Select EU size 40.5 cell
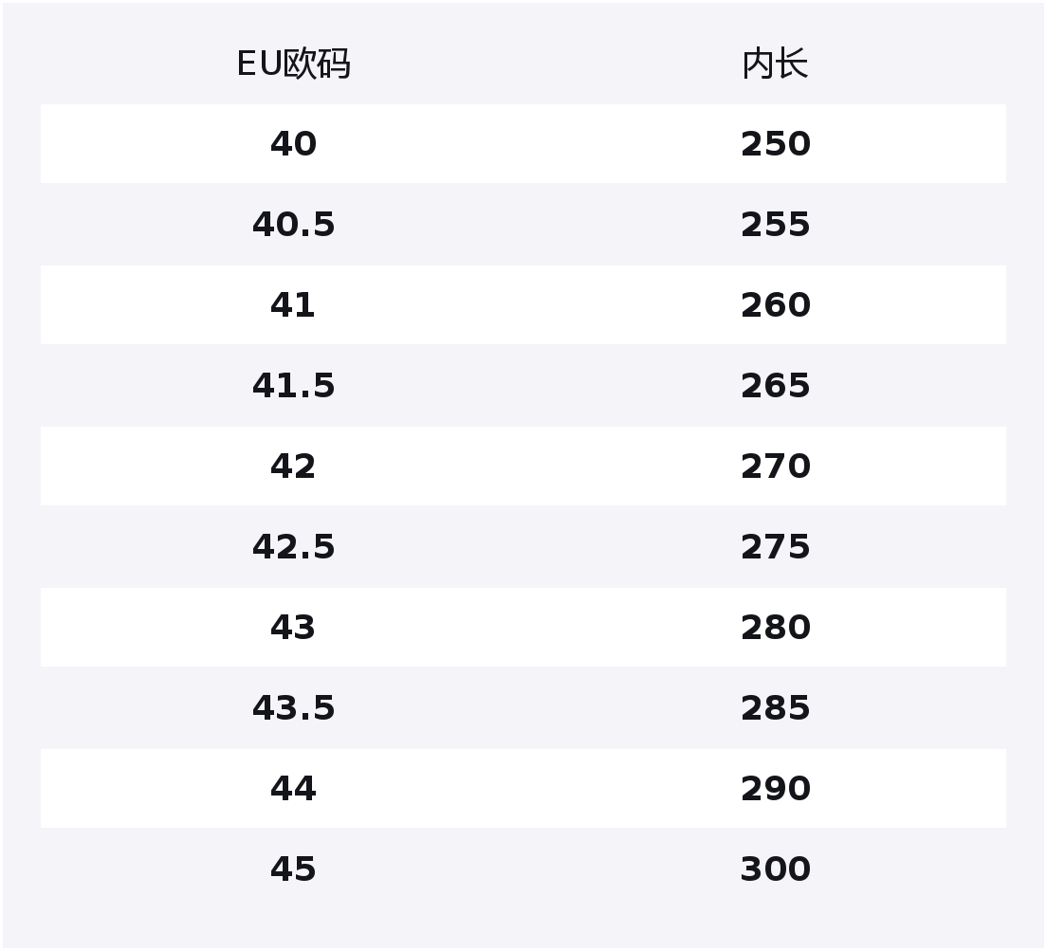Screen dimensions: 1047x951 pyautogui.click(x=293, y=224)
